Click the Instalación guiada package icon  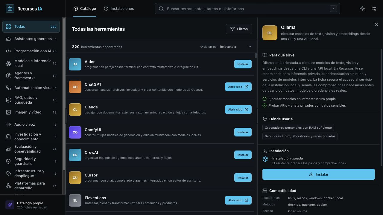[265, 159]
